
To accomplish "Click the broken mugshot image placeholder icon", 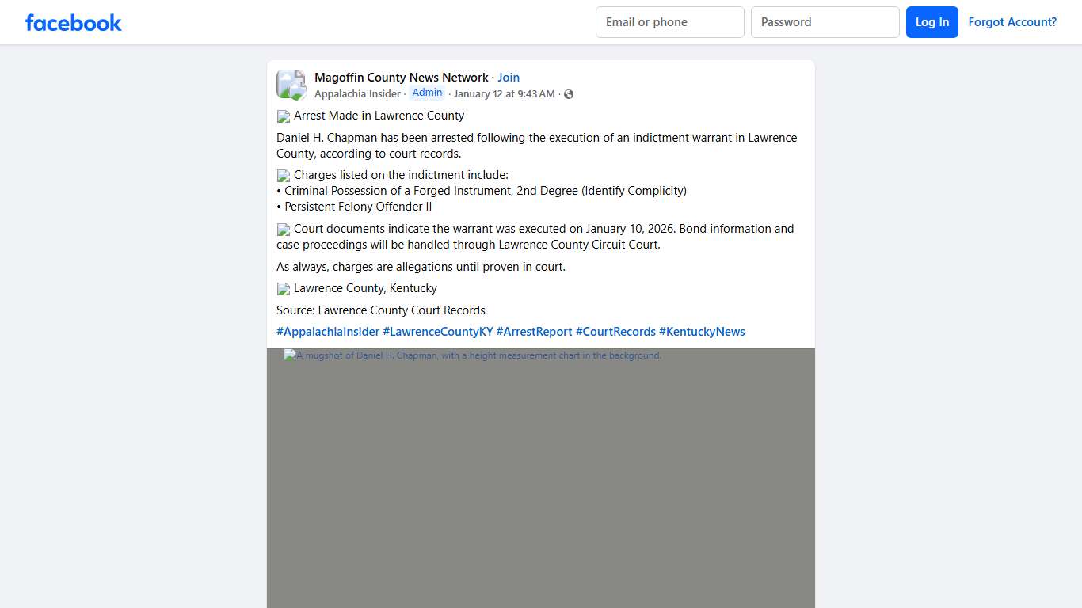I will 288,355.
